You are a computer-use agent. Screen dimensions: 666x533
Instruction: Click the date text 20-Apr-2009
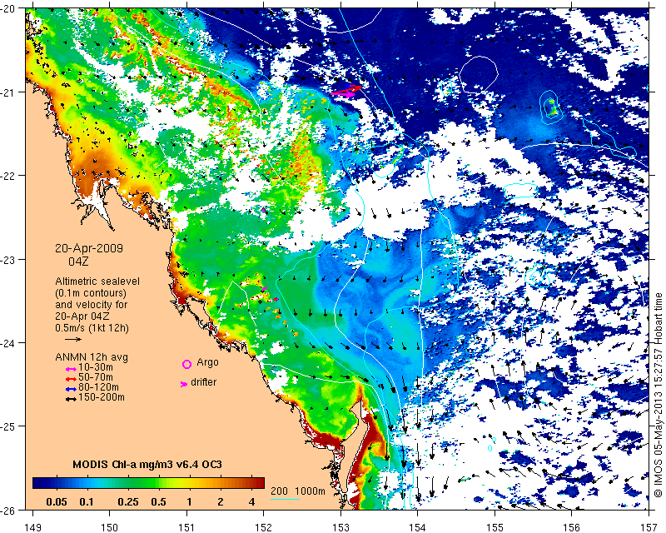[89, 248]
